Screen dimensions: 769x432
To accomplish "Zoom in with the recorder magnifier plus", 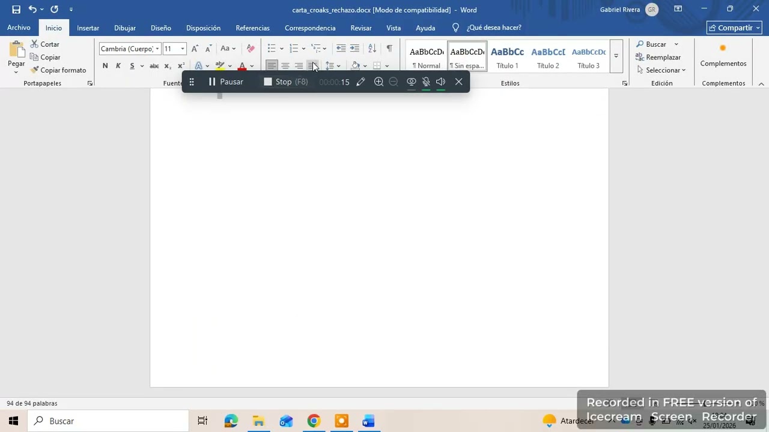I will [x=378, y=82].
